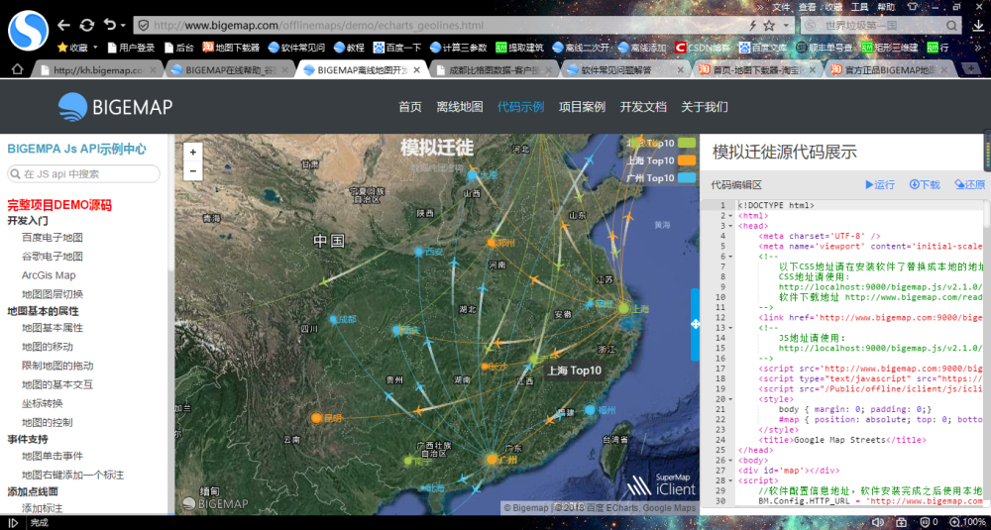Open a new tab with plus button
This screenshot has width=991, height=530.
pyautogui.click(x=971, y=69)
